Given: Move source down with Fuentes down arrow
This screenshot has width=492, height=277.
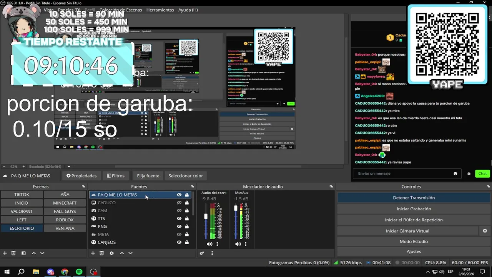Looking at the screenshot, I should click(130, 253).
